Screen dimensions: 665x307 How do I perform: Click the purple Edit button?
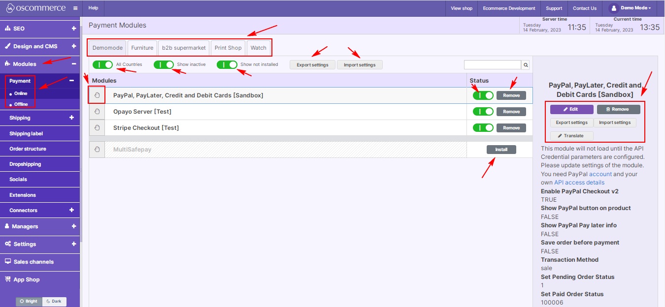[x=572, y=109]
